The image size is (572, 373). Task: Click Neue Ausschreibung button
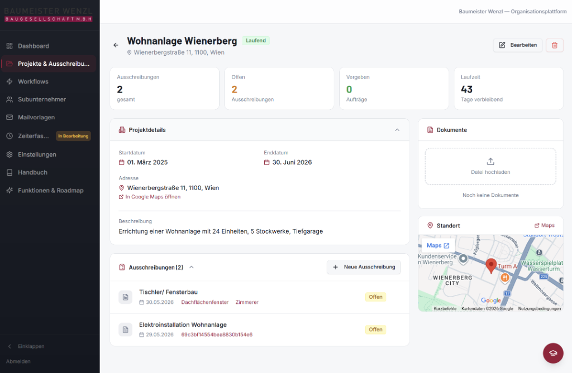click(364, 267)
